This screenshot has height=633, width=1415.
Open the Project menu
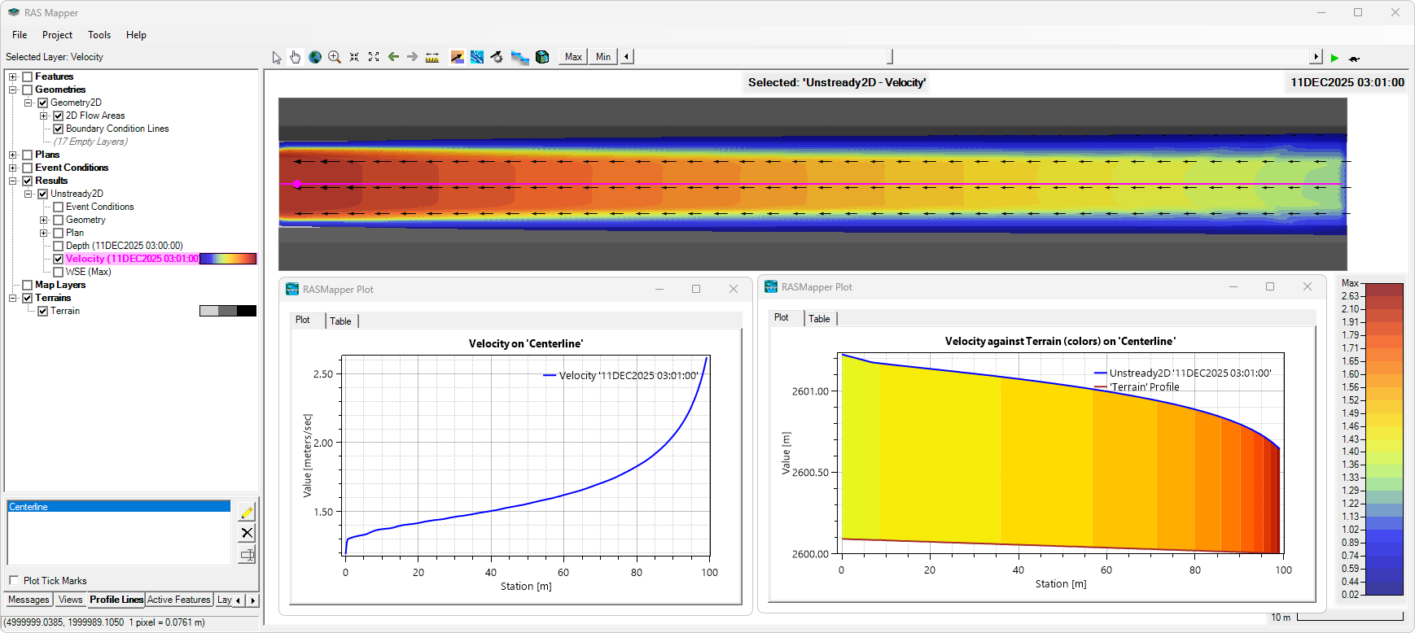click(57, 35)
